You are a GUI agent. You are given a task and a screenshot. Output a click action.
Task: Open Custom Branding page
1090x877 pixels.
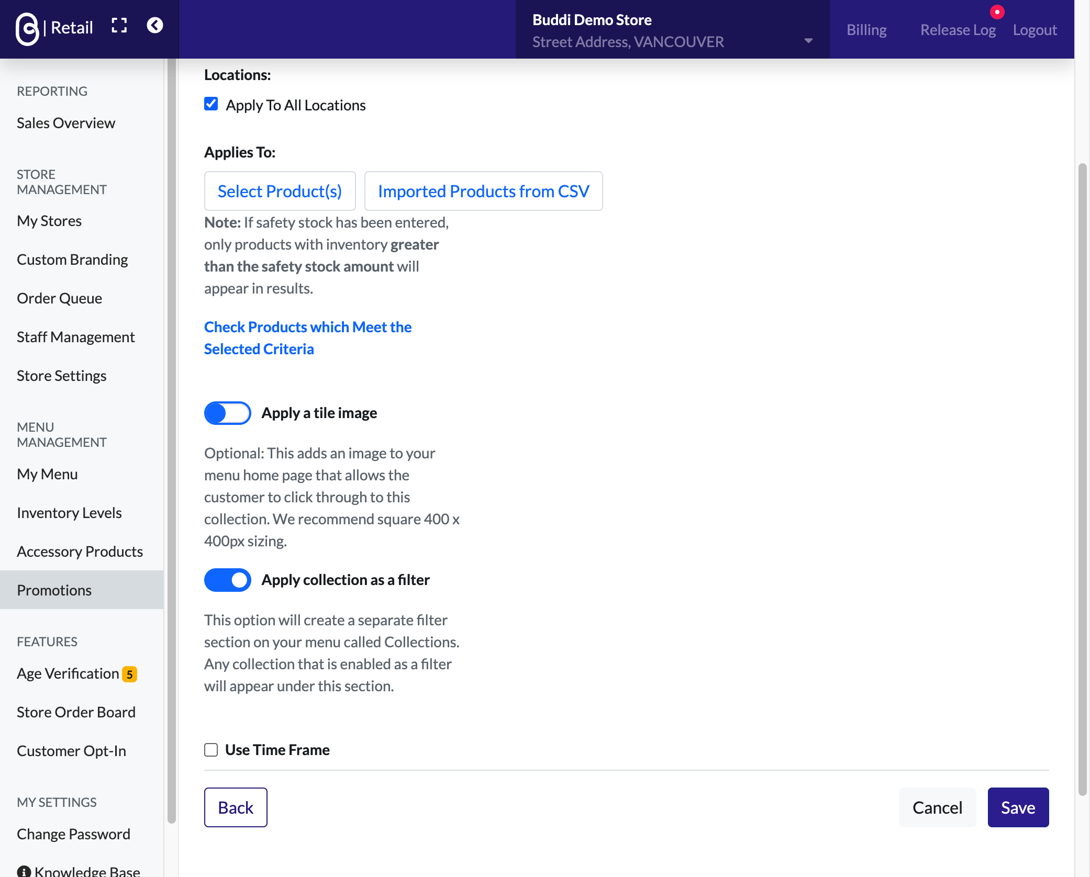pyautogui.click(x=72, y=260)
